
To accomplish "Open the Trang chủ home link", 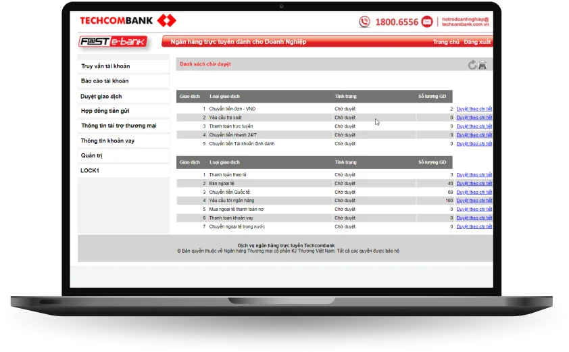I will click(446, 42).
